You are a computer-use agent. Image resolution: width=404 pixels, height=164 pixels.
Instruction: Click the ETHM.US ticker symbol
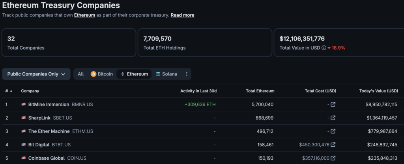(83, 131)
